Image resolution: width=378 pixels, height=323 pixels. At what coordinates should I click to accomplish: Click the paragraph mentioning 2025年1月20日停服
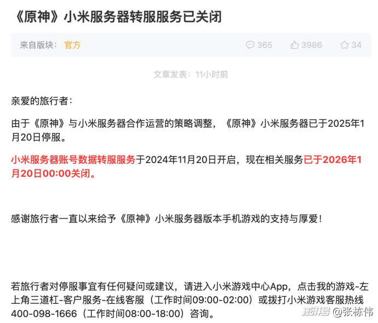point(188,130)
